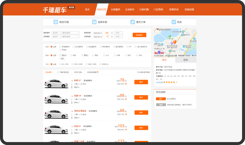Image resolution: width=245 pixels, height=145 pixels.
Task: Tick the 雪铁龙 brand checkbox
Action: (x=60, y=55)
